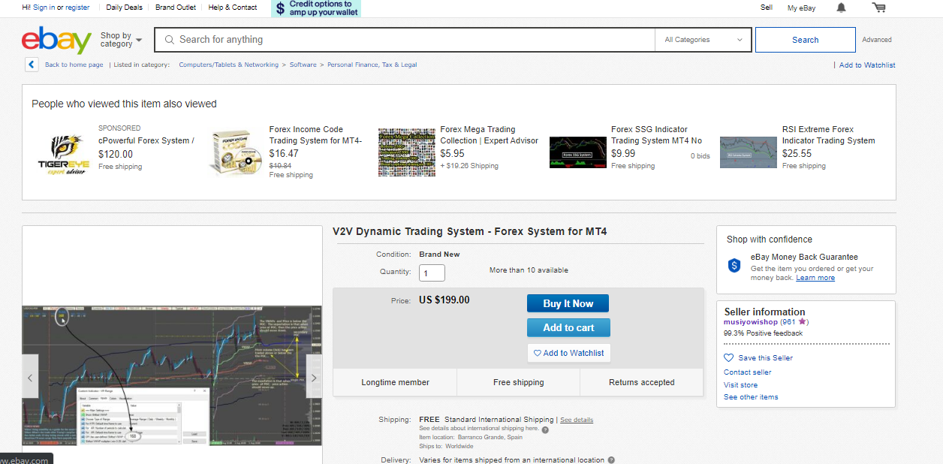
Task: Click the Add to cart button
Action: [568, 327]
